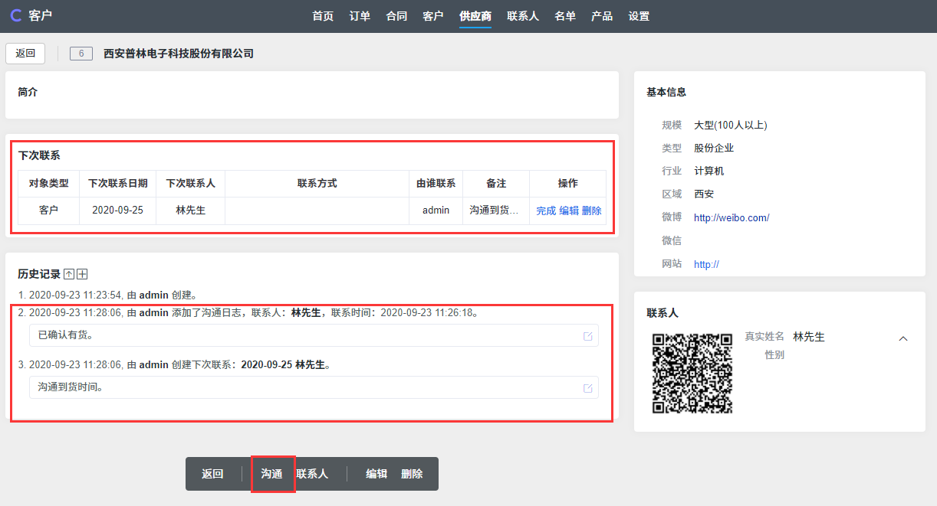Delete the next contact entry using 删除
The image size is (937, 506).
click(x=592, y=211)
